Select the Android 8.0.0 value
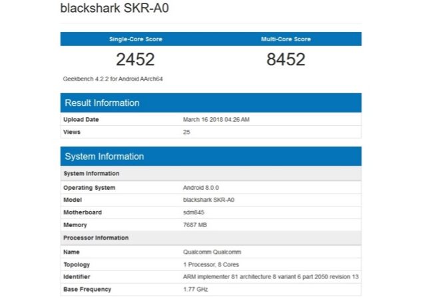The width and height of the screenshot is (421, 299). (x=202, y=188)
